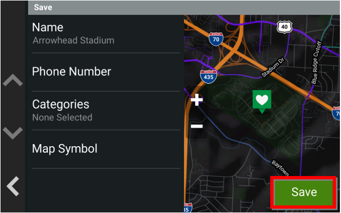Zoom in with the plus icon
This screenshot has height=213, width=341.
point(196,100)
